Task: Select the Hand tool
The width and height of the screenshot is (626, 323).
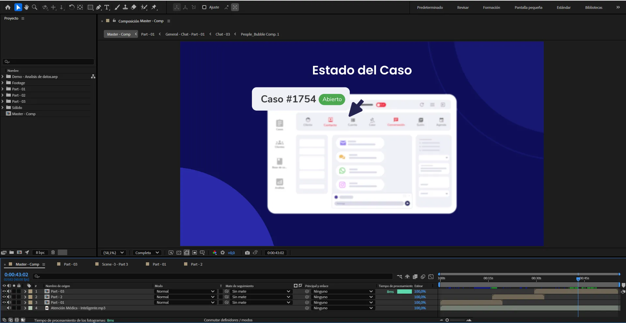Action: tap(26, 7)
